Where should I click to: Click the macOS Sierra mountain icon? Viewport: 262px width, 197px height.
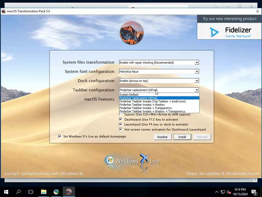tap(132, 33)
